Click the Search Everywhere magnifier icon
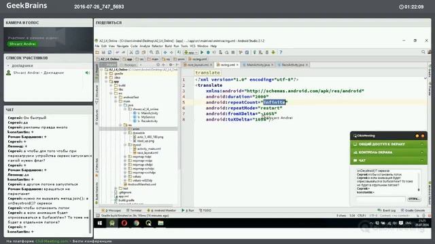This screenshot has width=435, height=244. coord(423,52)
